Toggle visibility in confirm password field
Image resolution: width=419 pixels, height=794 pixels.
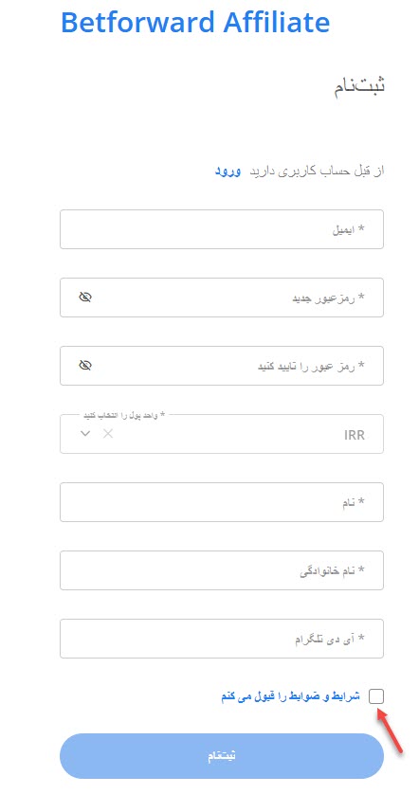pyautogui.click(x=85, y=365)
